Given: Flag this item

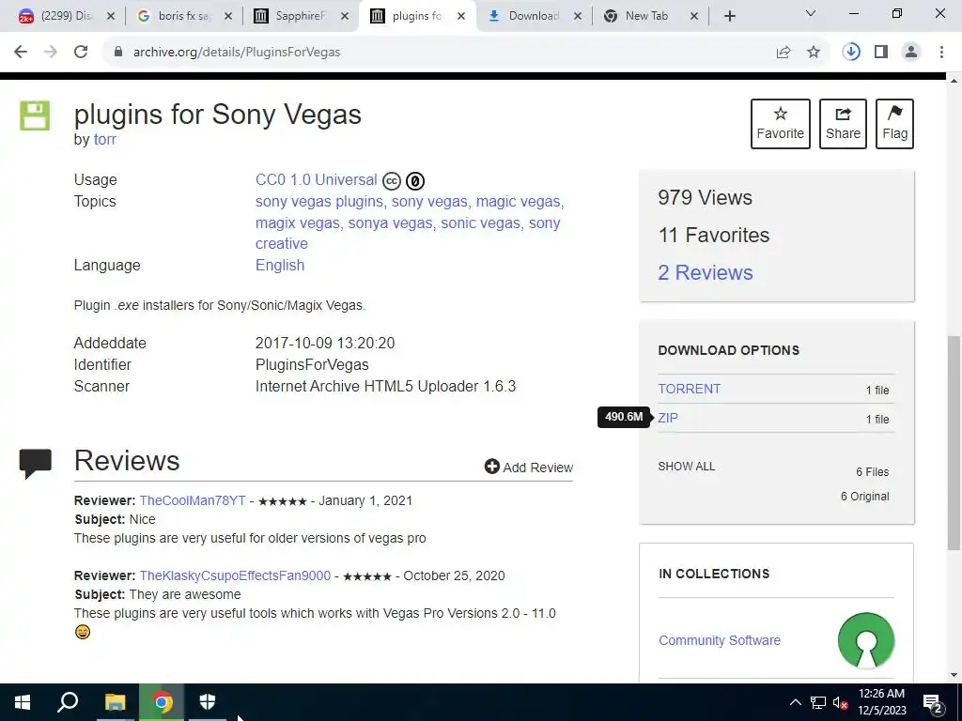Looking at the screenshot, I should pos(894,124).
